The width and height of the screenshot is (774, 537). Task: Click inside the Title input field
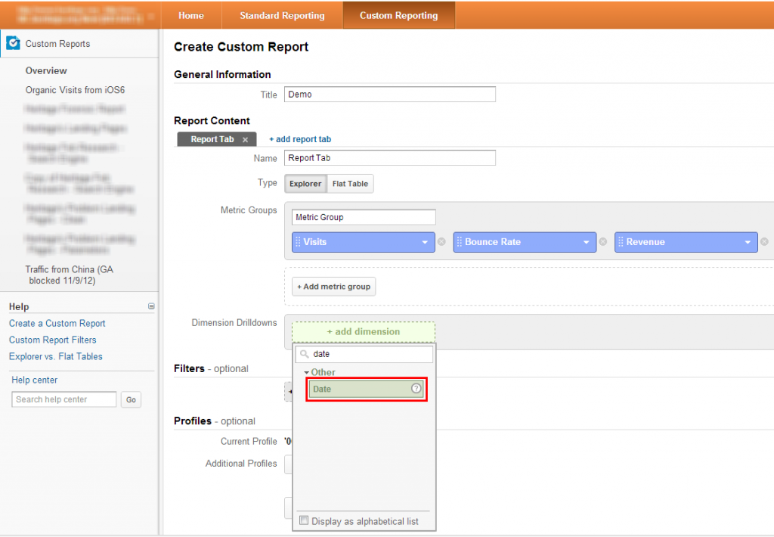(389, 95)
